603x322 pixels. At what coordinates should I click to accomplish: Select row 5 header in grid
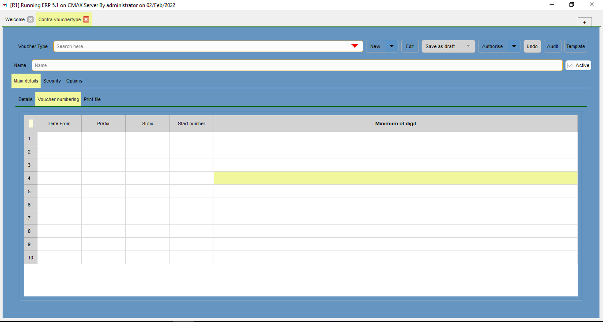tap(31, 191)
